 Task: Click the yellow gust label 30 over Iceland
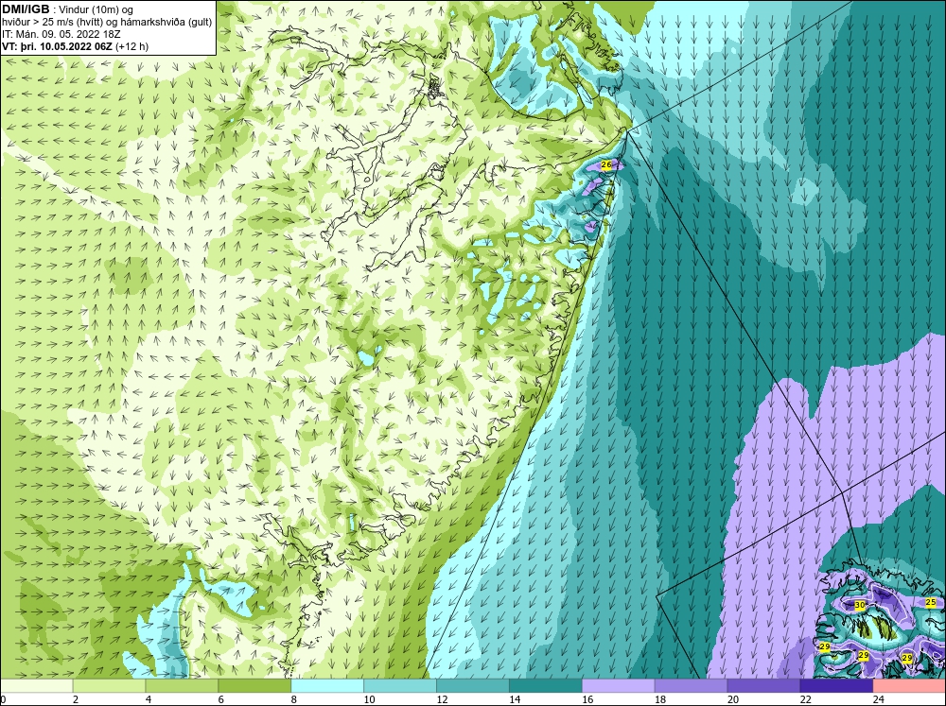(x=860, y=605)
